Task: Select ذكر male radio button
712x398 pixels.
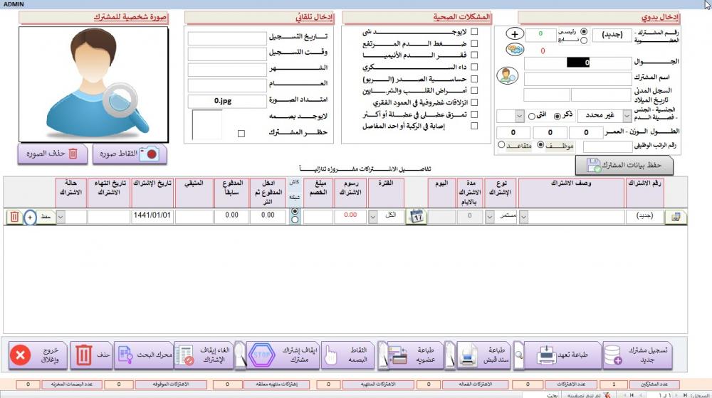Action: coord(557,117)
